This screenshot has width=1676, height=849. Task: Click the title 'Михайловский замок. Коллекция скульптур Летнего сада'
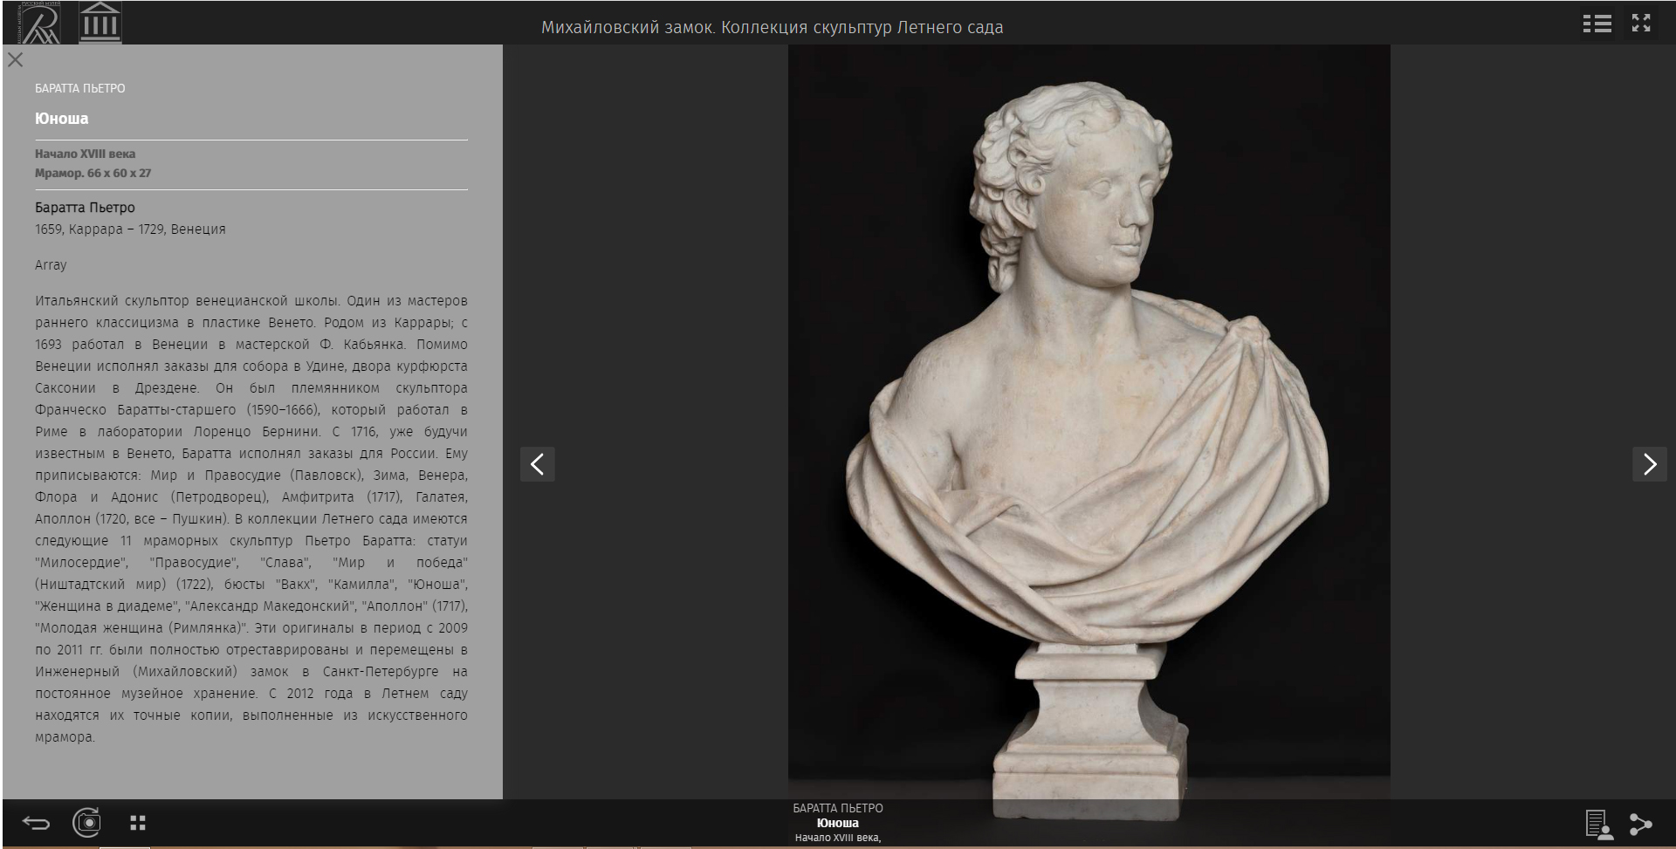pyautogui.click(x=772, y=27)
